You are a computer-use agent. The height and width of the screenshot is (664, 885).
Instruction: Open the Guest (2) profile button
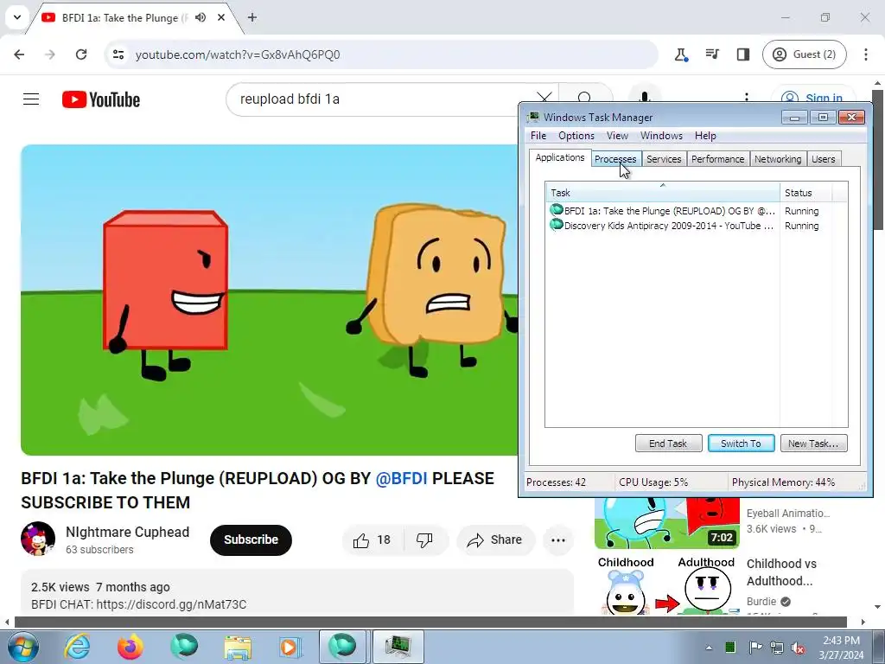[805, 54]
